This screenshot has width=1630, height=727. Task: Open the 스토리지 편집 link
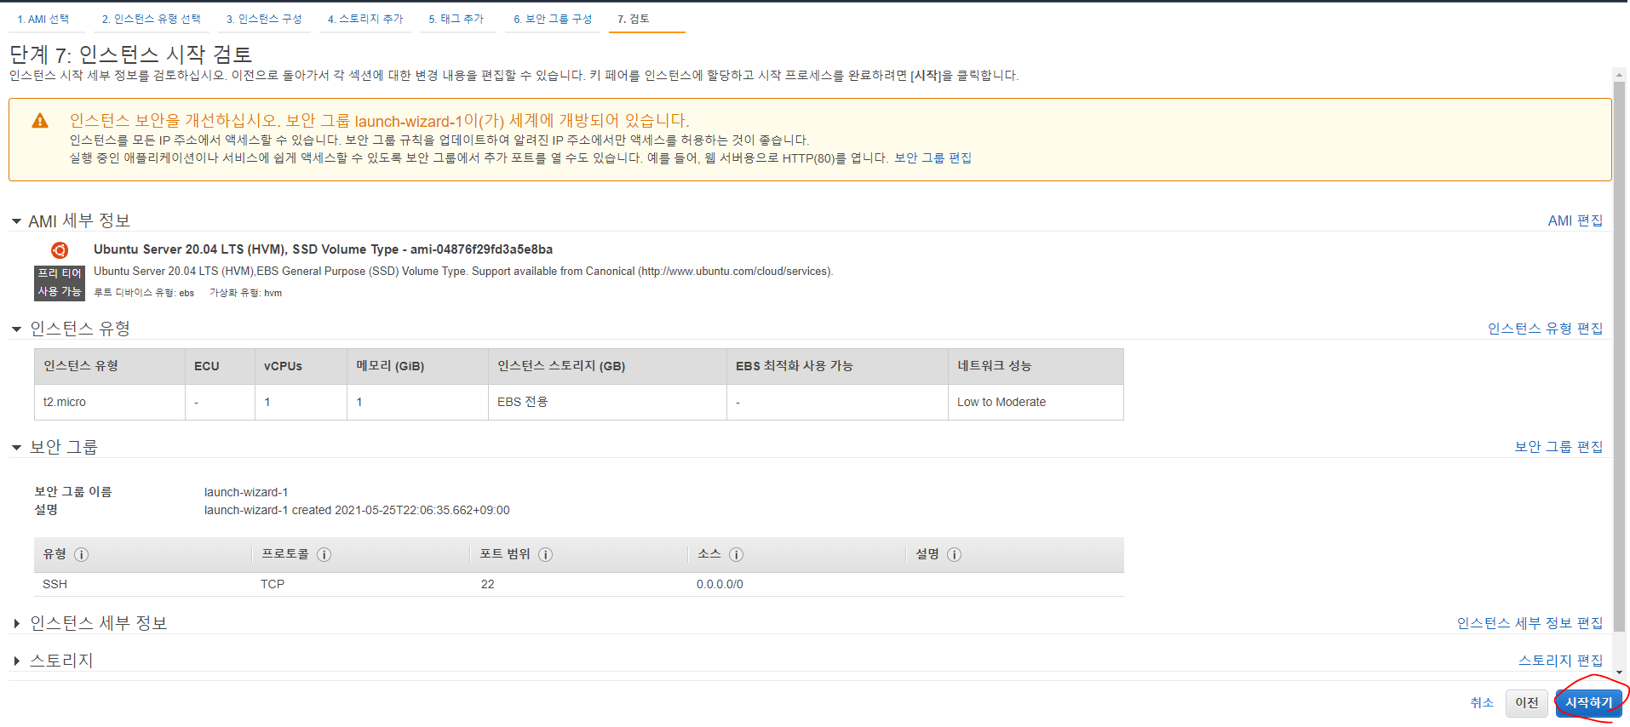[x=1561, y=660]
